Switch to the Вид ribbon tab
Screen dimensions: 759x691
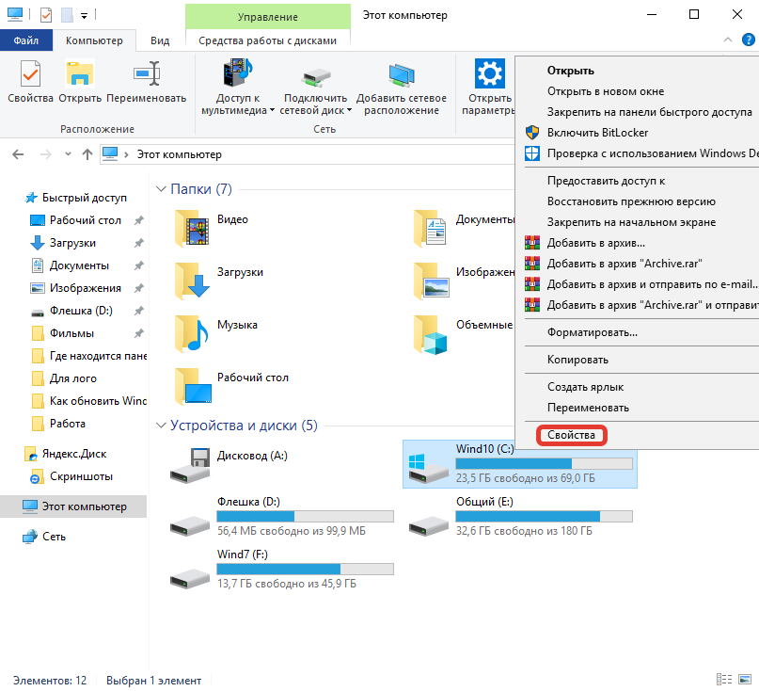160,40
